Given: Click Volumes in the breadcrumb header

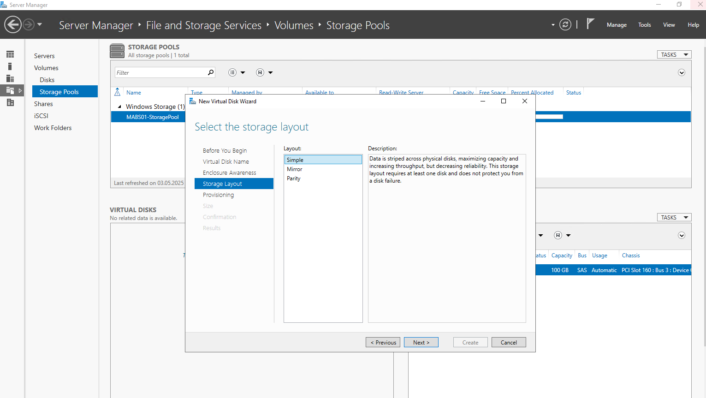Looking at the screenshot, I should pyautogui.click(x=294, y=25).
